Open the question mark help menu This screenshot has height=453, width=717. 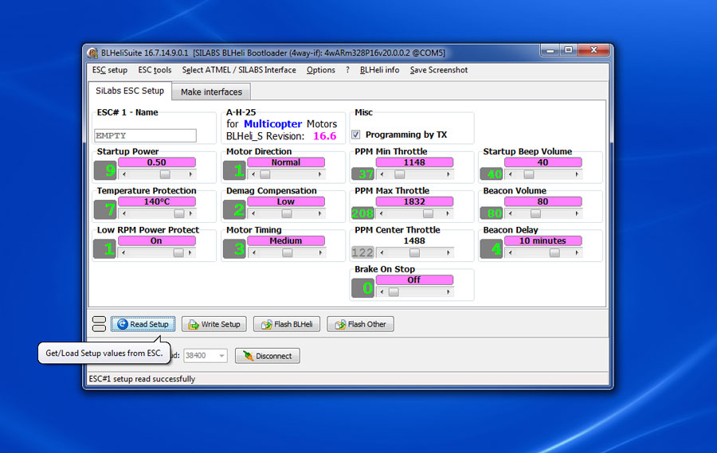(x=347, y=70)
